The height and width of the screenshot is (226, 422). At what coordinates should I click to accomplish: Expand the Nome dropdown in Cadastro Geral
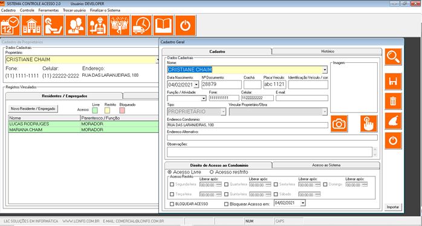click(325, 70)
